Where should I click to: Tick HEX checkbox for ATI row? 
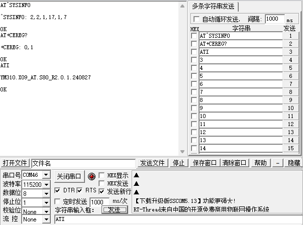[194, 52]
